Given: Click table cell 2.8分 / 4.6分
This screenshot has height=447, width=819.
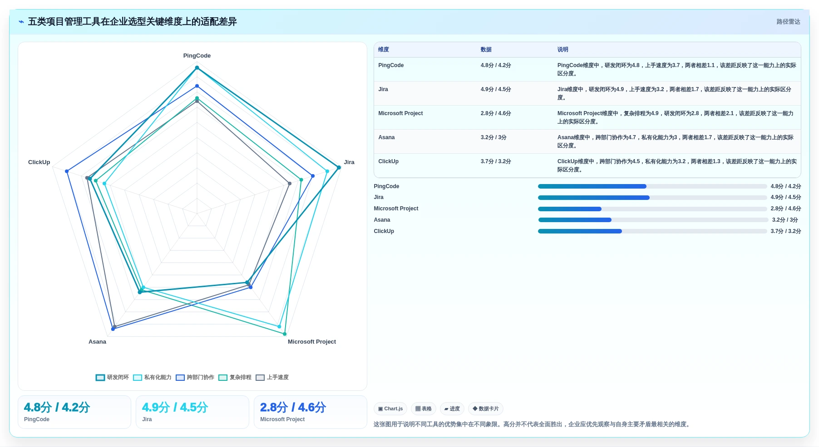Looking at the screenshot, I should (496, 113).
